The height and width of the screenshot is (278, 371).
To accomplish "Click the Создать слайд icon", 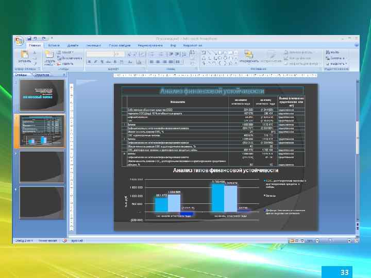I will point(49,55).
